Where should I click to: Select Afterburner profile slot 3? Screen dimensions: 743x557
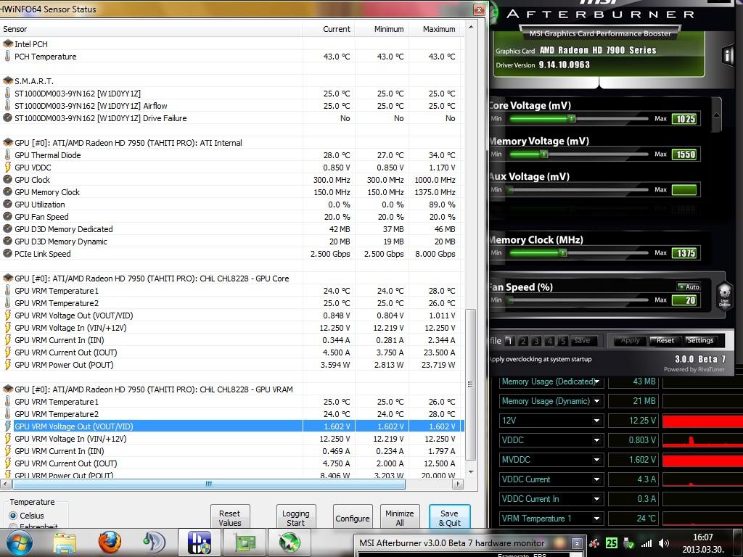pos(536,341)
